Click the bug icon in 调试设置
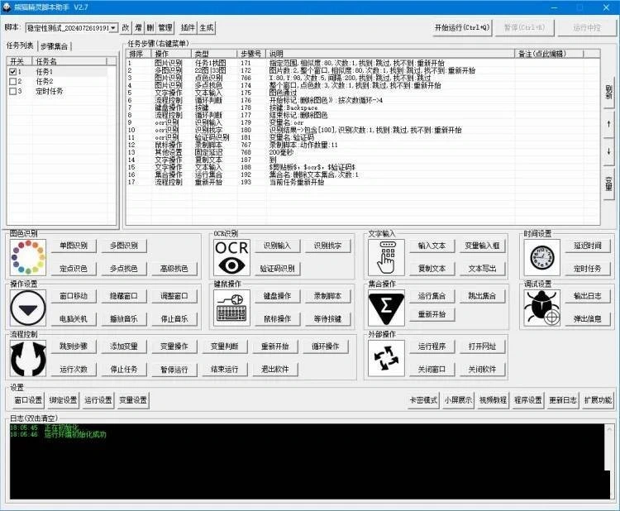 [541, 308]
